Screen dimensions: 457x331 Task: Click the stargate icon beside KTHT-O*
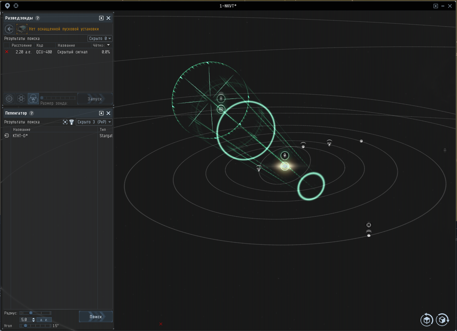(x=6, y=136)
